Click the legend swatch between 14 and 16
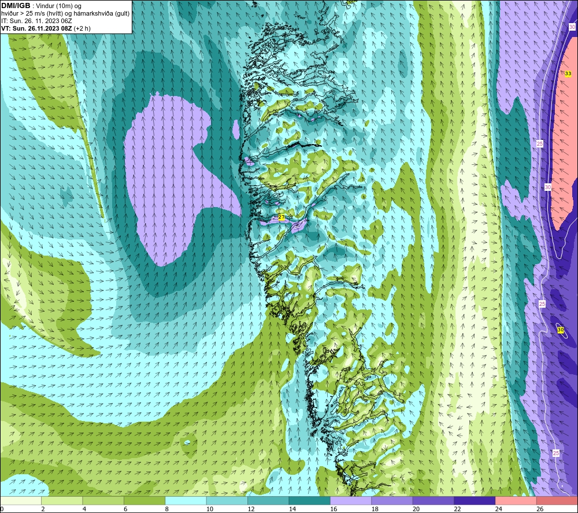The width and height of the screenshot is (578, 513). pyautogui.click(x=310, y=500)
